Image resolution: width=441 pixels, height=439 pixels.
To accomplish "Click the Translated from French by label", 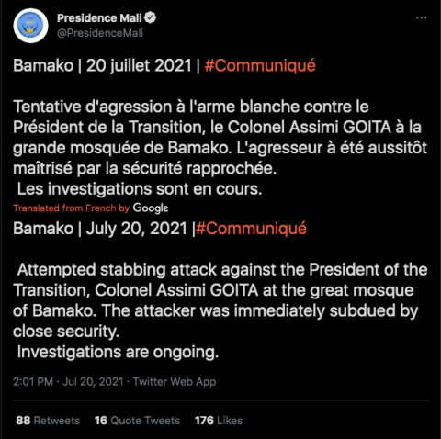I will click(x=72, y=208).
